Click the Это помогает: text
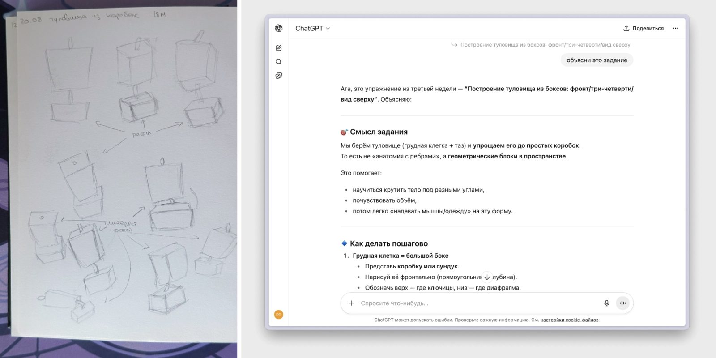Image resolution: width=716 pixels, height=358 pixels. click(x=361, y=173)
